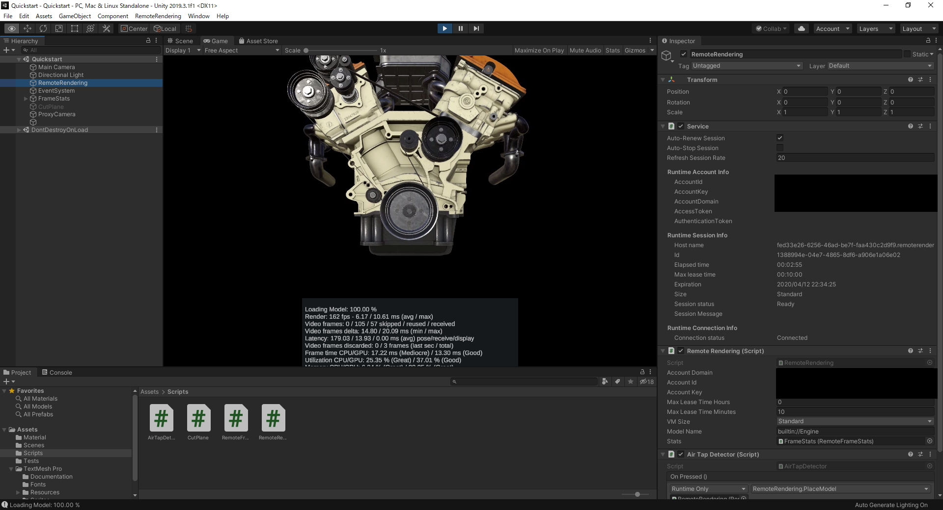Viewport: 943px width, 510px height.
Task: Open the Unity cloud services window
Action: 801,28
